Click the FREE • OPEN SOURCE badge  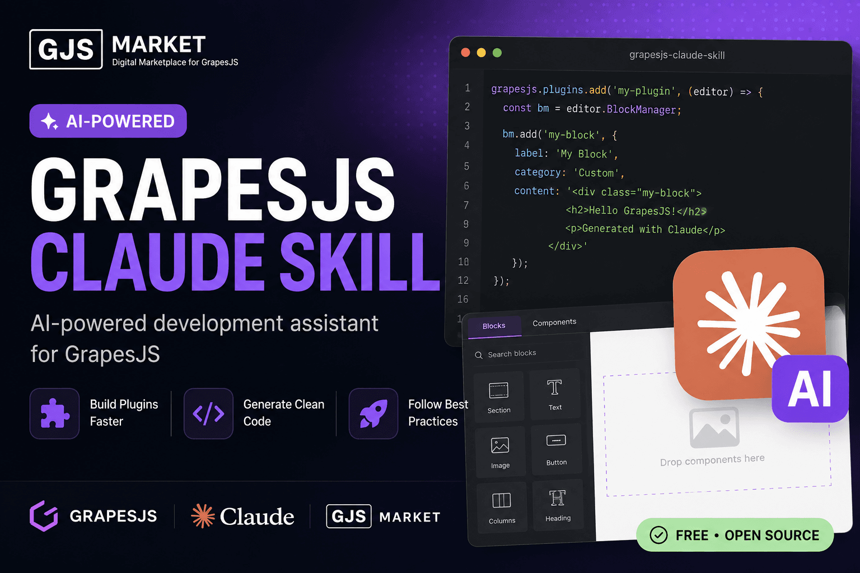point(735,535)
